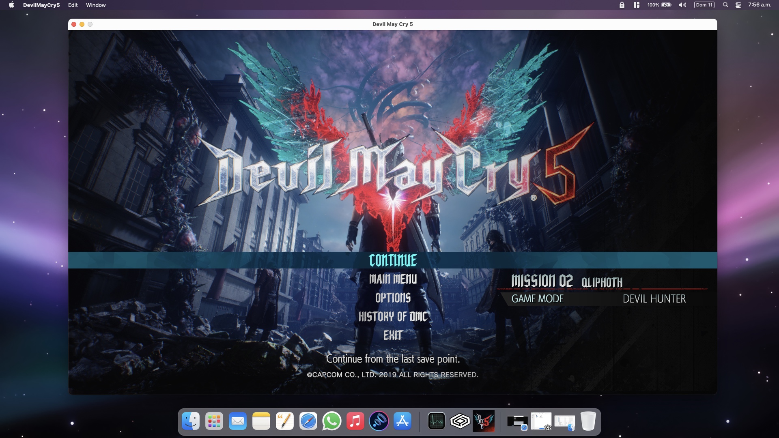The height and width of the screenshot is (438, 779).
Task: Open Spotlight search in menu bar
Action: click(x=725, y=5)
